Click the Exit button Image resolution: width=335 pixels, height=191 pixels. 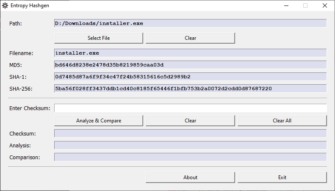282,177
